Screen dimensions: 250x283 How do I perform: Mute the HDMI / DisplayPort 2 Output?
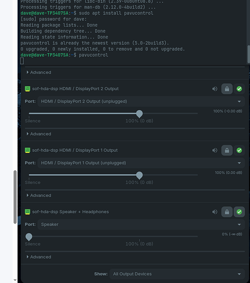pyautogui.click(x=214, y=89)
